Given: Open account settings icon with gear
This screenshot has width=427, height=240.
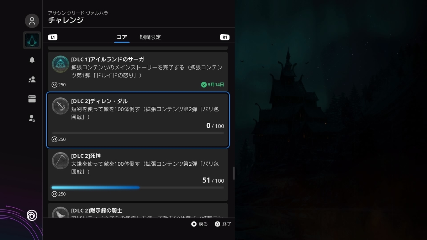Looking at the screenshot, I should click(32, 118).
